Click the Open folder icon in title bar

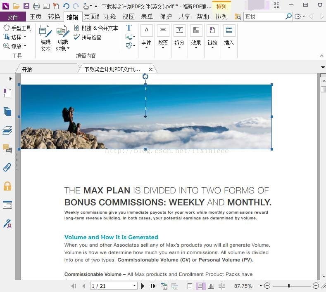pyautogui.click(x=16, y=6)
